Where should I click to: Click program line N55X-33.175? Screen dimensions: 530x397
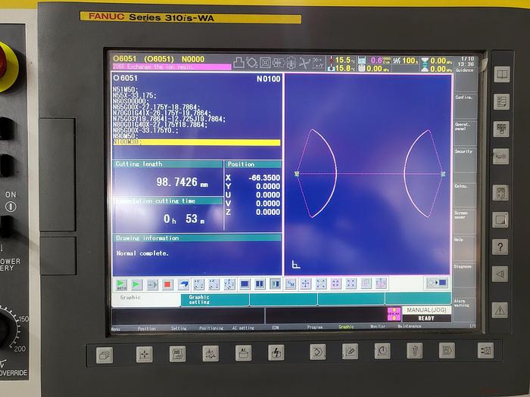click(134, 95)
